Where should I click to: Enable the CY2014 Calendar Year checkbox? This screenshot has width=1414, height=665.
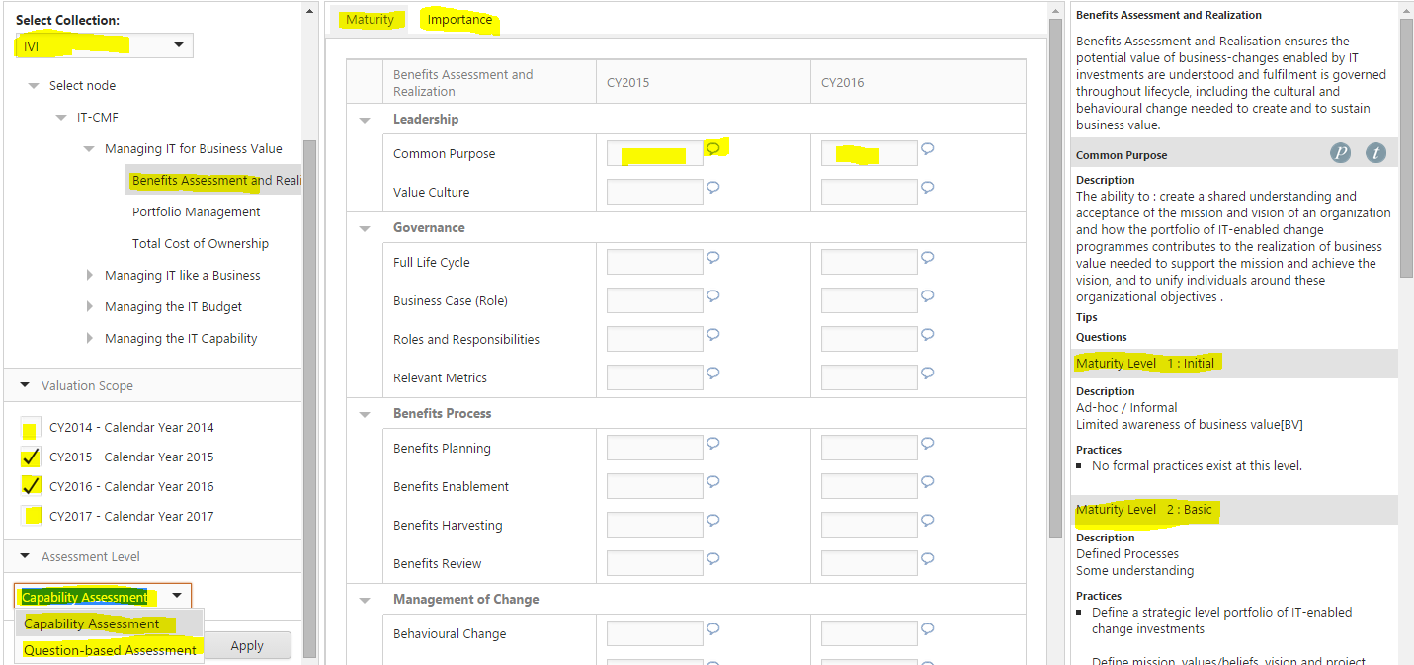tap(31, 429)
